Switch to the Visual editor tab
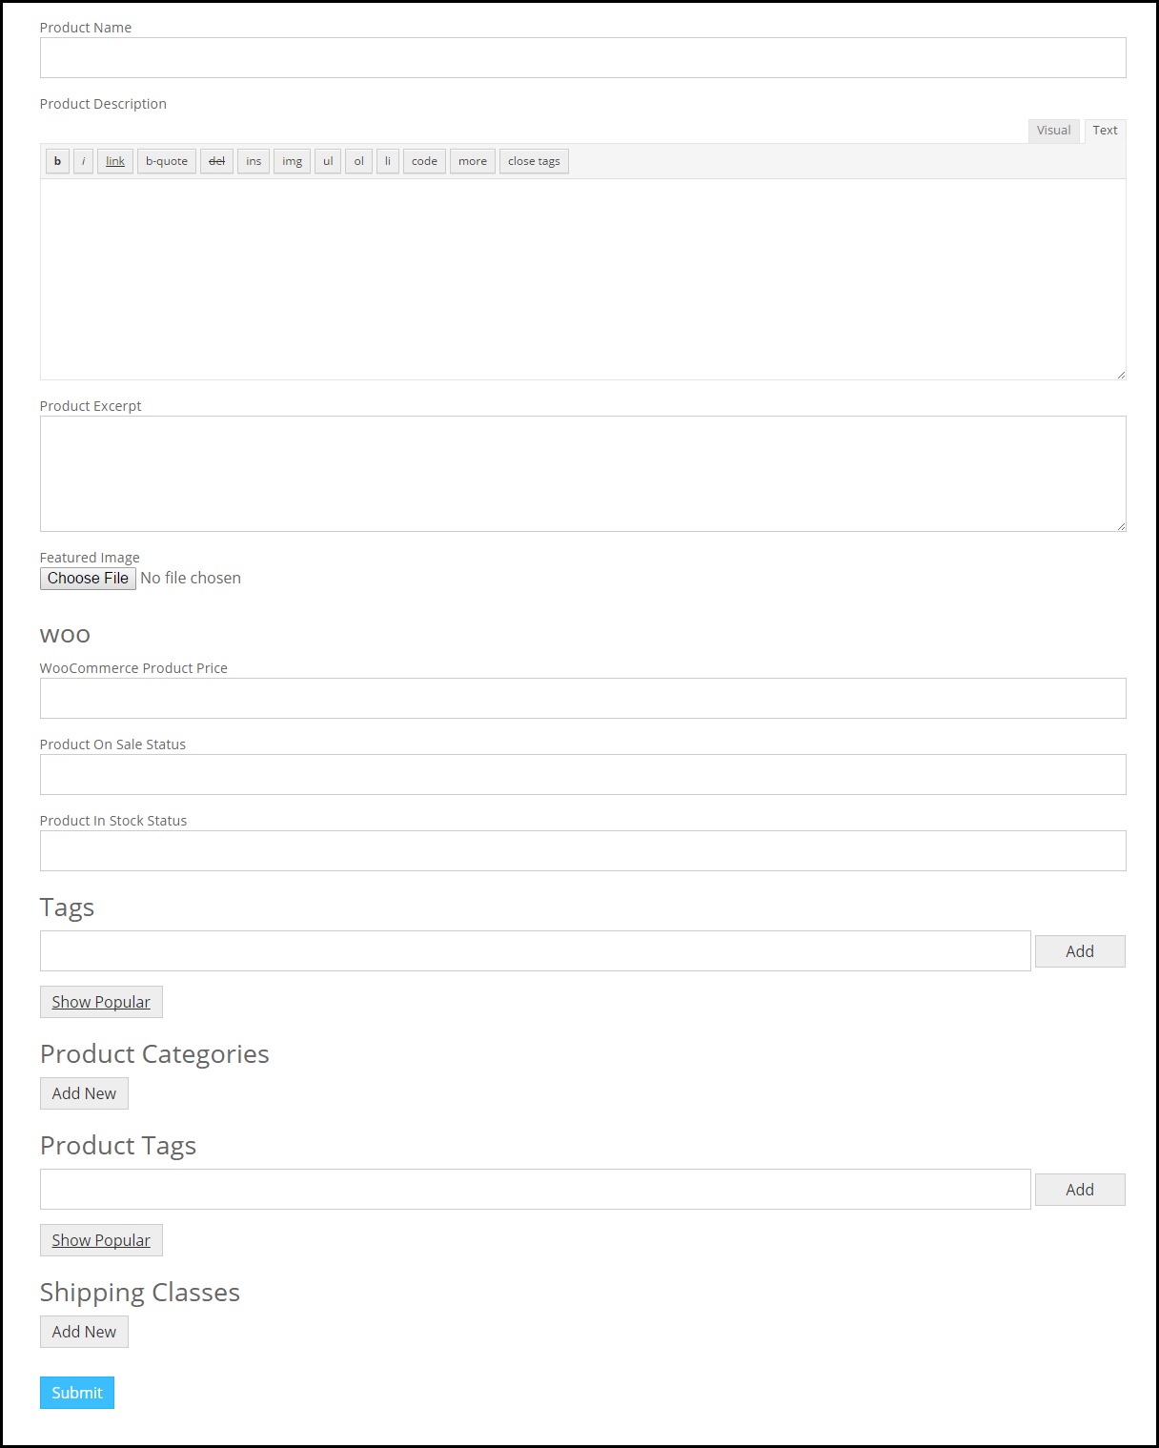Viewport: 1159px width, 1448px height. [1053, 131]
